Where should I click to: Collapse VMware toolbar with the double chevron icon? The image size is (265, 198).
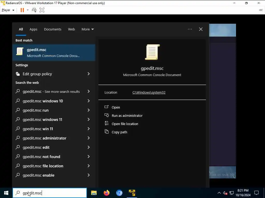pyautogui.click(x=261, y=10)
